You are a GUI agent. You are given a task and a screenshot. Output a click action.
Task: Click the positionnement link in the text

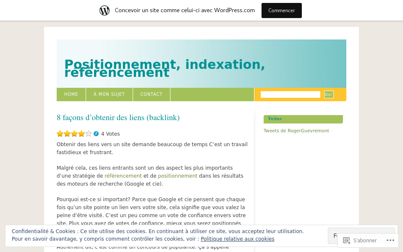coord(178,176)
